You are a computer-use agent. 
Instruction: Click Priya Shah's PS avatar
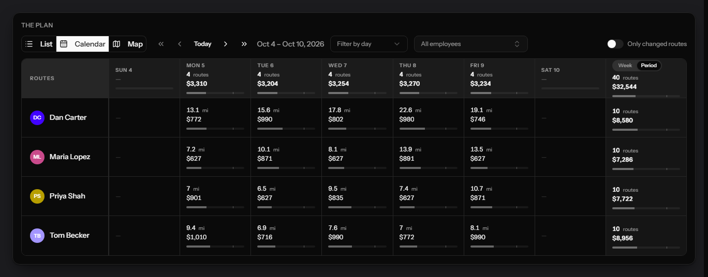[37, 196]
